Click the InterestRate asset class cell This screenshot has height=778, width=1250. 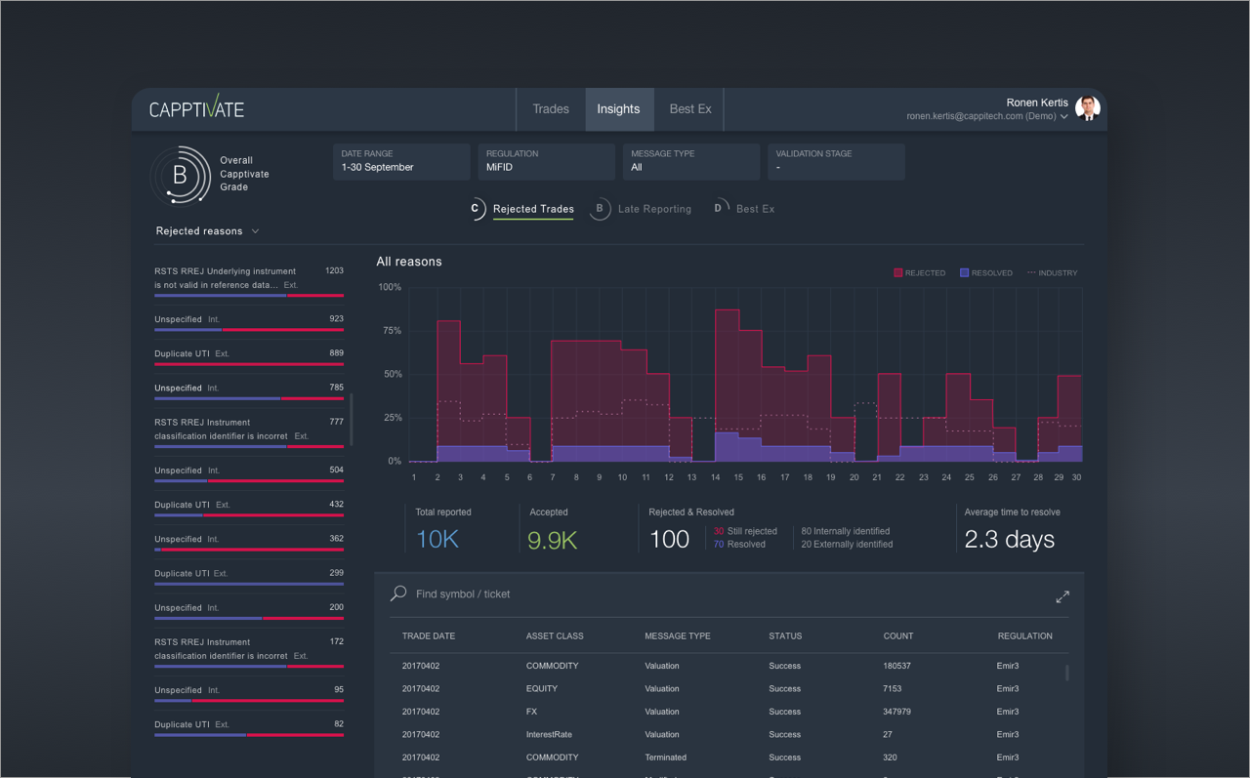pos(549,735)
